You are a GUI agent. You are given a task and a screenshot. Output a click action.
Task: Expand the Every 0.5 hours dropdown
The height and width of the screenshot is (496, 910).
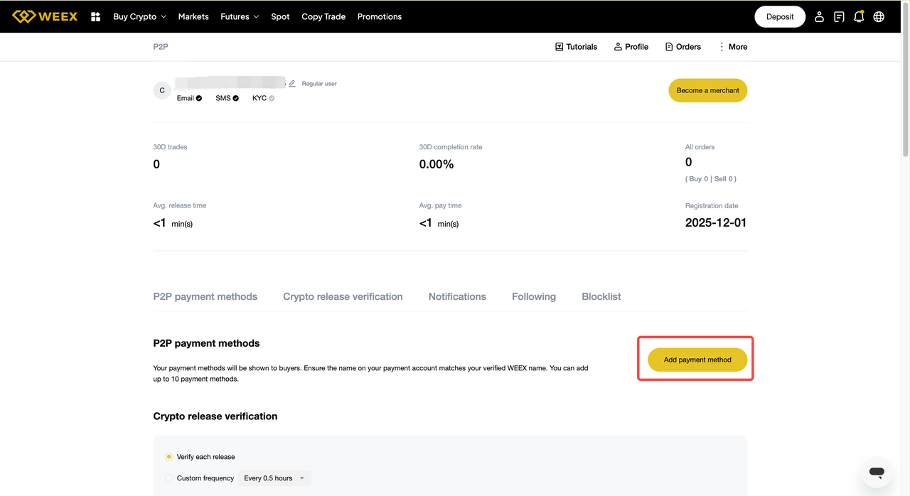tap(274, 478)
